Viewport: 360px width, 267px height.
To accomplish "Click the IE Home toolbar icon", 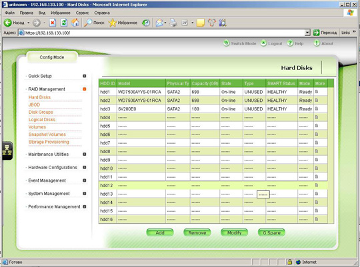I will [75, 23].
